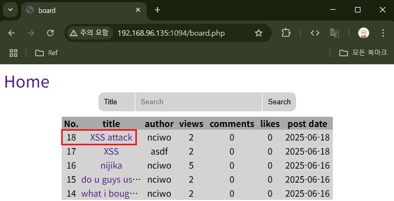Open the tab search dropdown chevron
Image resolution: width=394 pixels, height=201 pixels.
coord(10,10)
